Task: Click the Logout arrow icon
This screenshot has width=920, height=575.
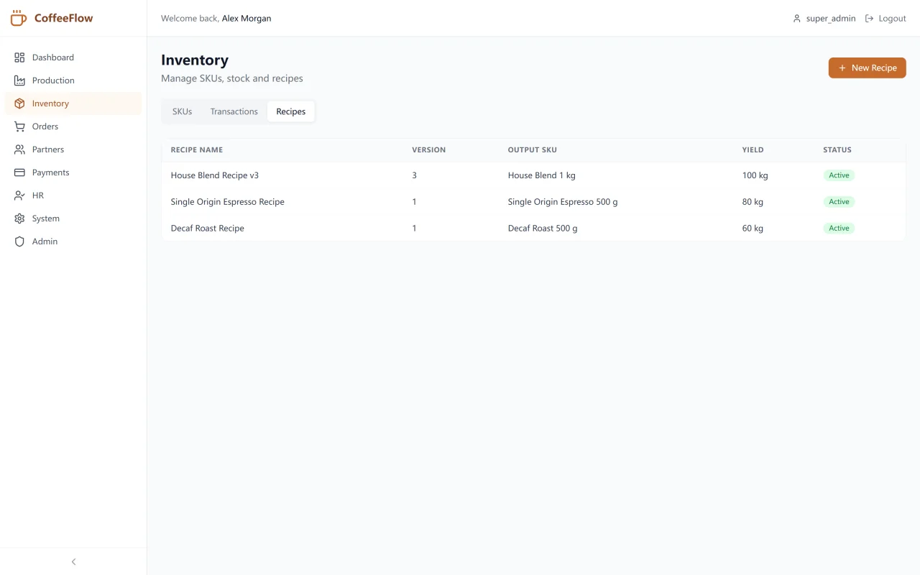Action: click(869, 19)
